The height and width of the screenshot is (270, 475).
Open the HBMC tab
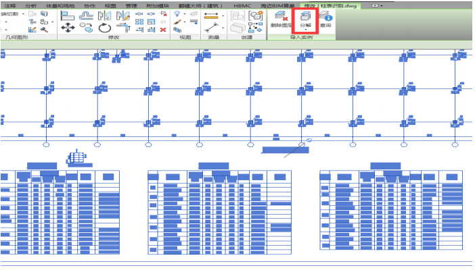[x=242, y=6]
